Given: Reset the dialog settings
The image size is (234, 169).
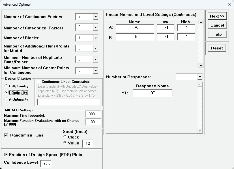Looking at the screenshot, I should tap(217, 48).
